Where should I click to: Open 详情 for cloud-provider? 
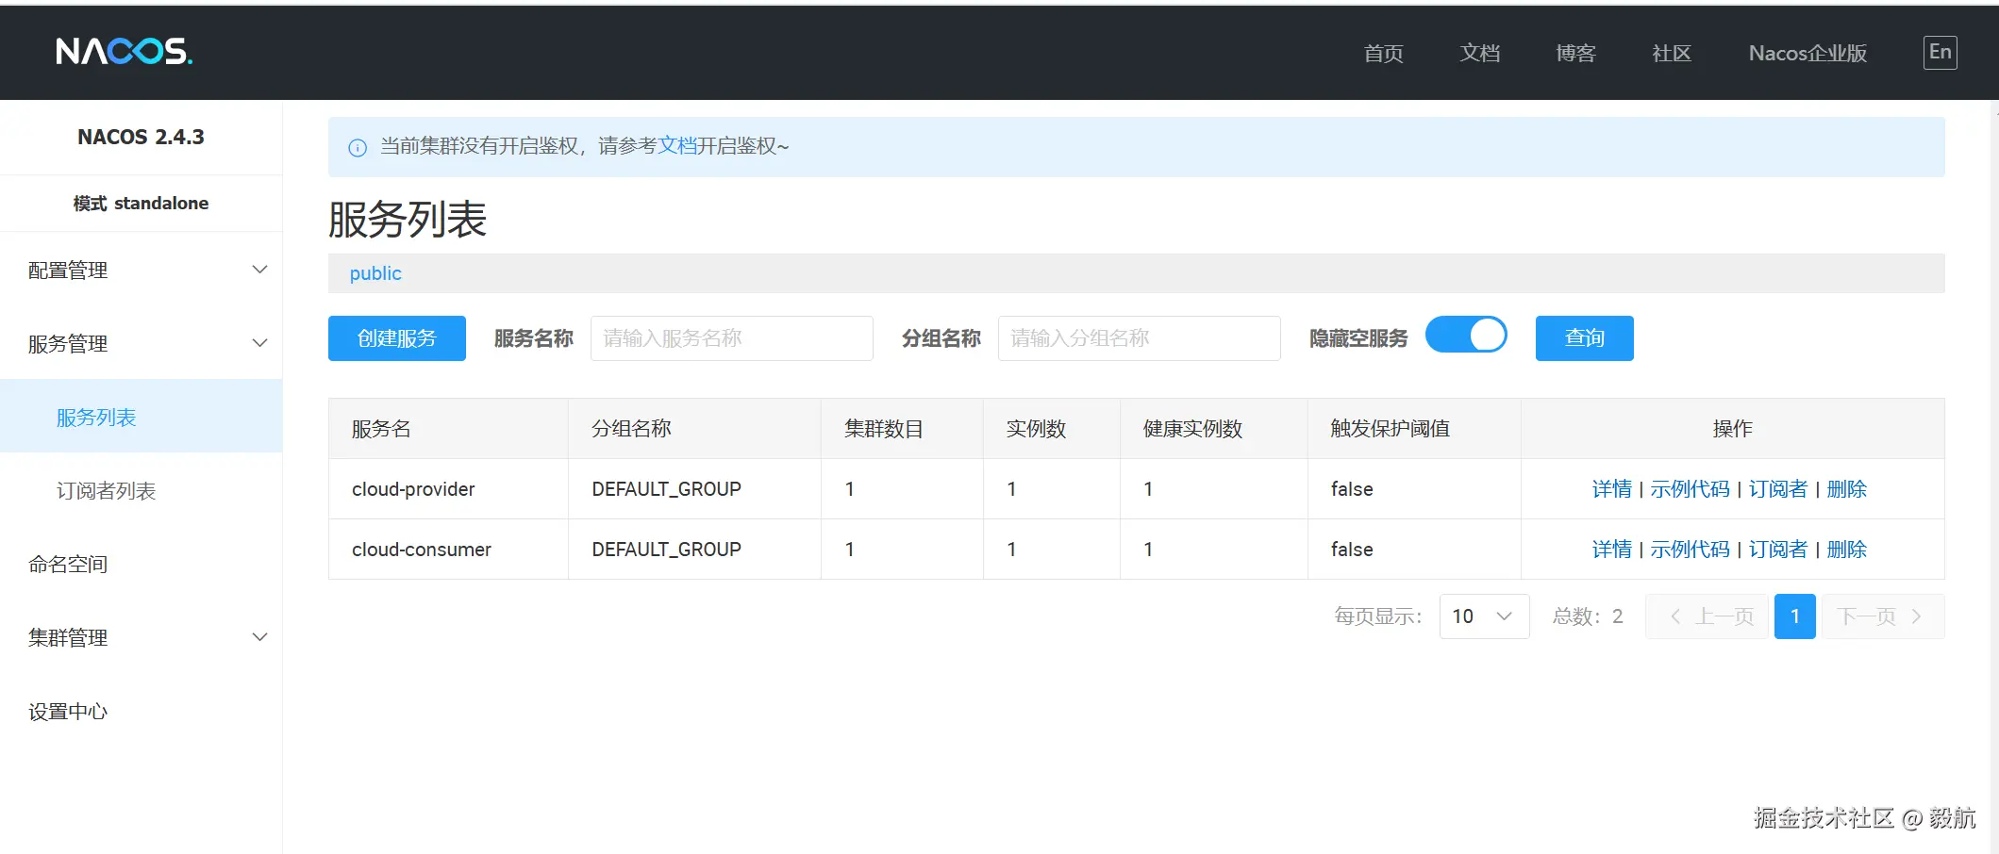[x=1611, y=489]
